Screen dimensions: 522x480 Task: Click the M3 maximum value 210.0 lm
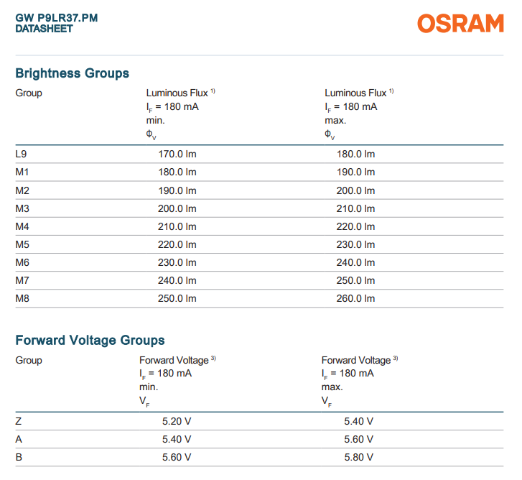pyautogui.click(x=355, y=208)
